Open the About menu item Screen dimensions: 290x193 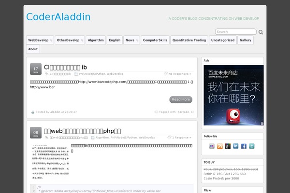(x=33, y=49)
